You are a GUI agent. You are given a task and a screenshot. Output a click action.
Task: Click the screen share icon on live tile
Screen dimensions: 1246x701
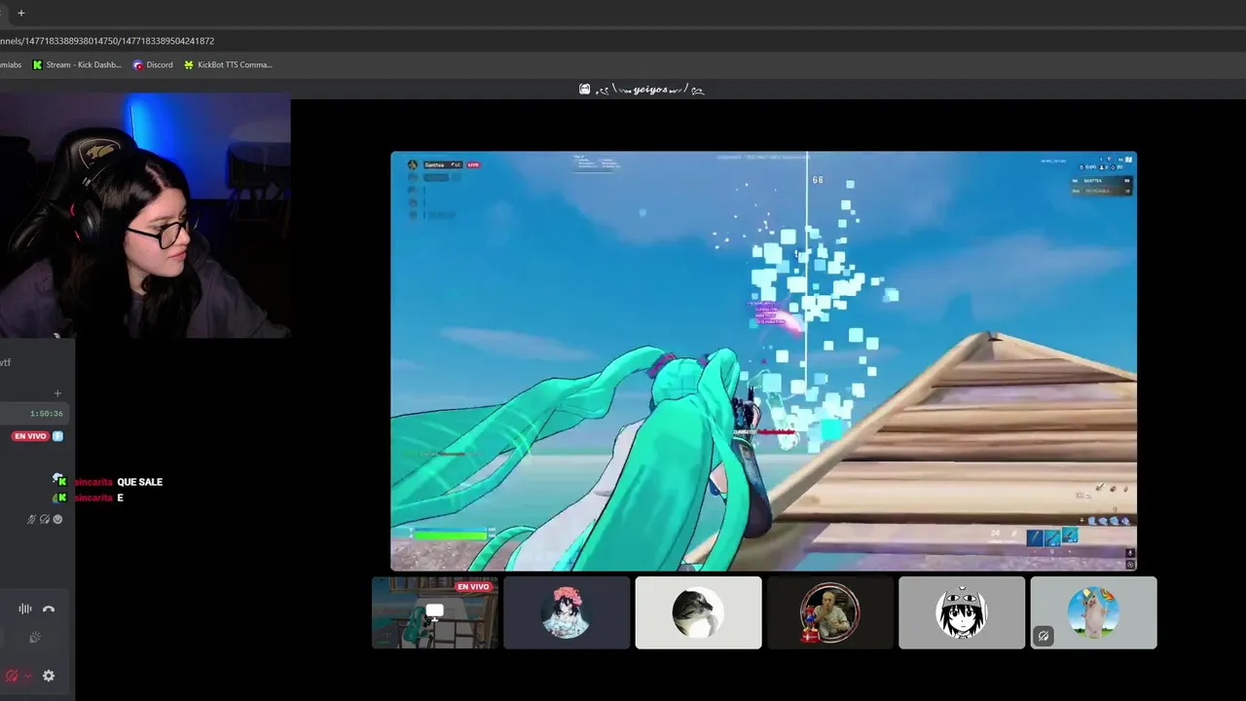coord(434,611)
